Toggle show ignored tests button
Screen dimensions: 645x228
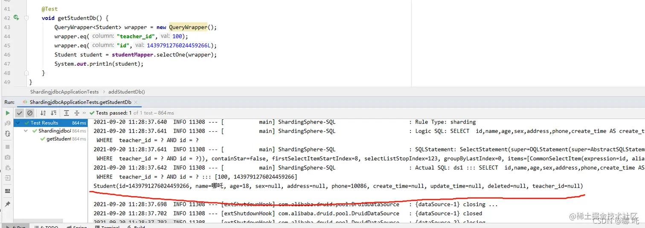coord(29,113)
